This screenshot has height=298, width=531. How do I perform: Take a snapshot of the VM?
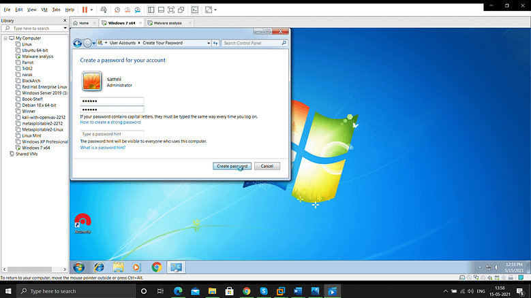[x=117, y=10]
